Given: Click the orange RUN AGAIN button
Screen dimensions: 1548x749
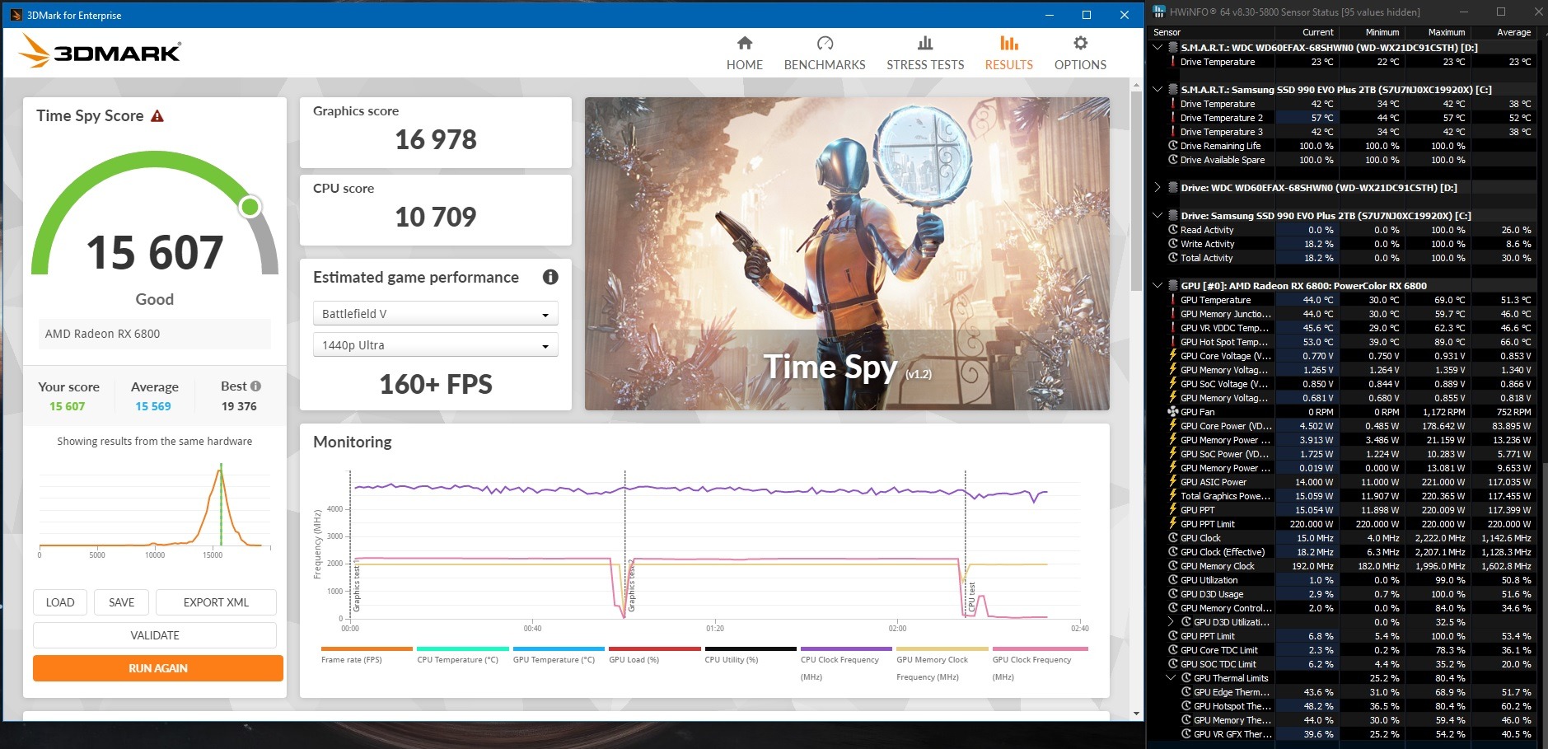Looking at the screenshot, I should (158, 668).
